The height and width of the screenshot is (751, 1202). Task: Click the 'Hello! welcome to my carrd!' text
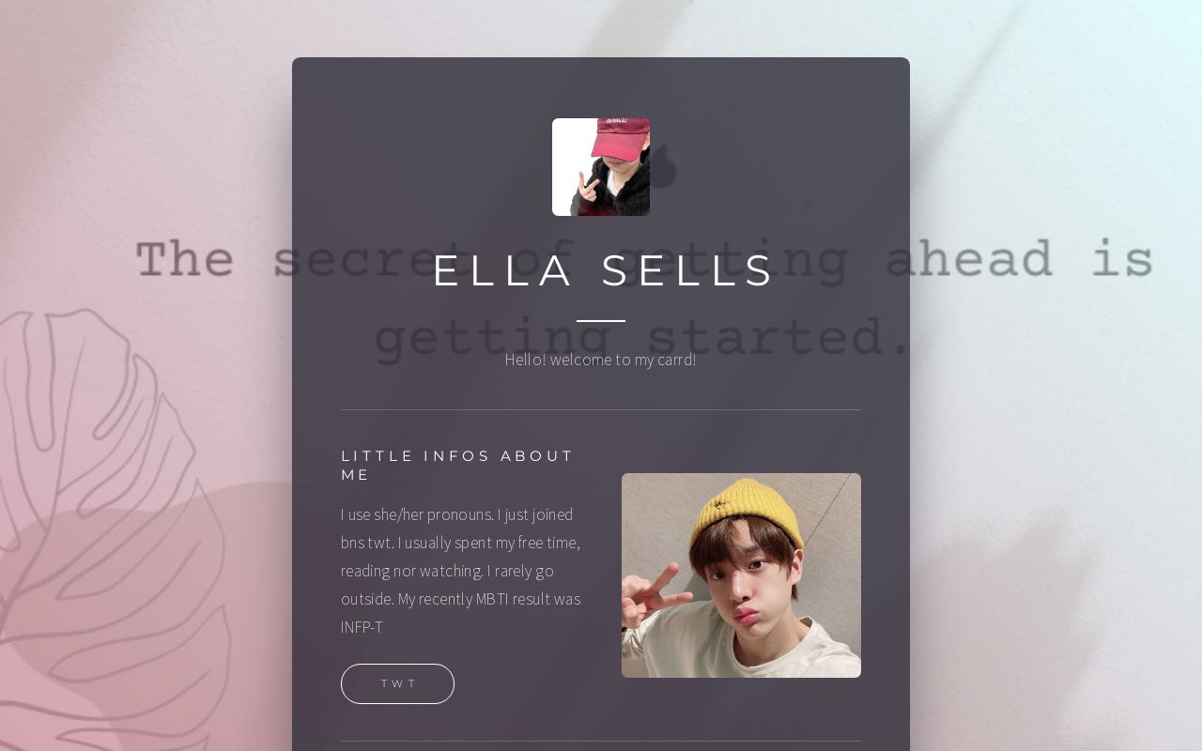pyautogui.click(x=601, y=360)
